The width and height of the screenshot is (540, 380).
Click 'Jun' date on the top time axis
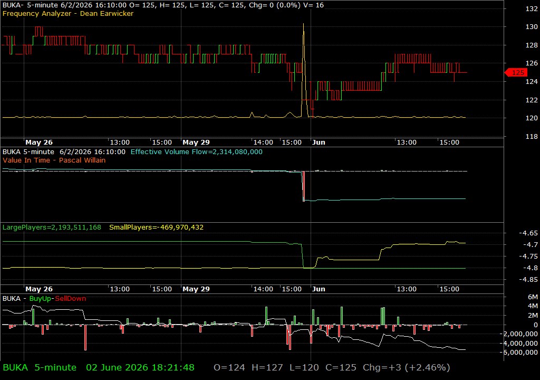click(319, 142)
